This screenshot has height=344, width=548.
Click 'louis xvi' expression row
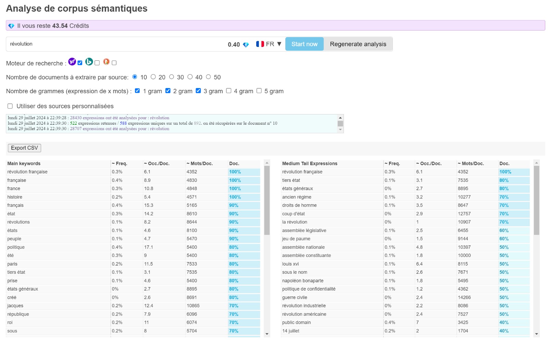406,264
